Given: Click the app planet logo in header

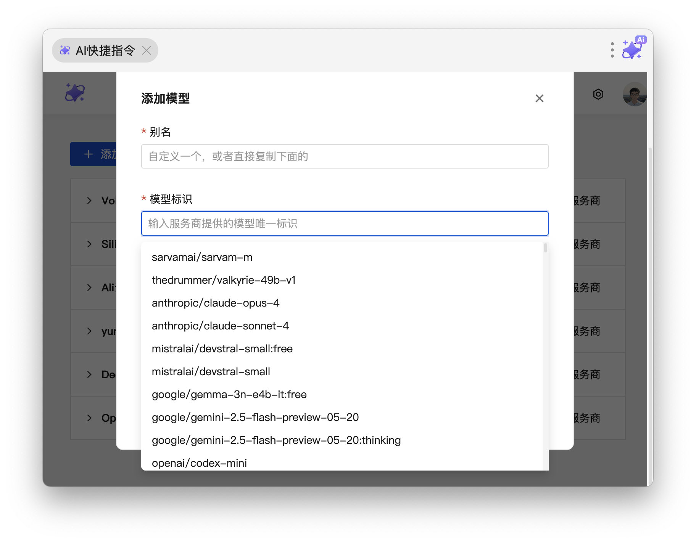Looking at the screenshot, I should click(75, 93).
